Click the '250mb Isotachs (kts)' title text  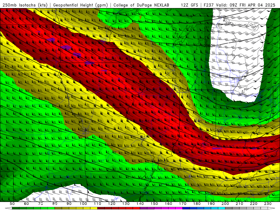click(25, 5)
